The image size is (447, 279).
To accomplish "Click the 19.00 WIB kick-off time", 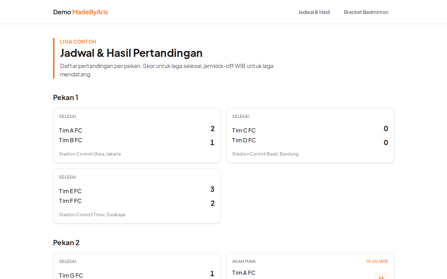I will 377,261.
